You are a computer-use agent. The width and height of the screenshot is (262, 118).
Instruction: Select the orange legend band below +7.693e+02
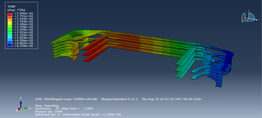click(10, 20)
